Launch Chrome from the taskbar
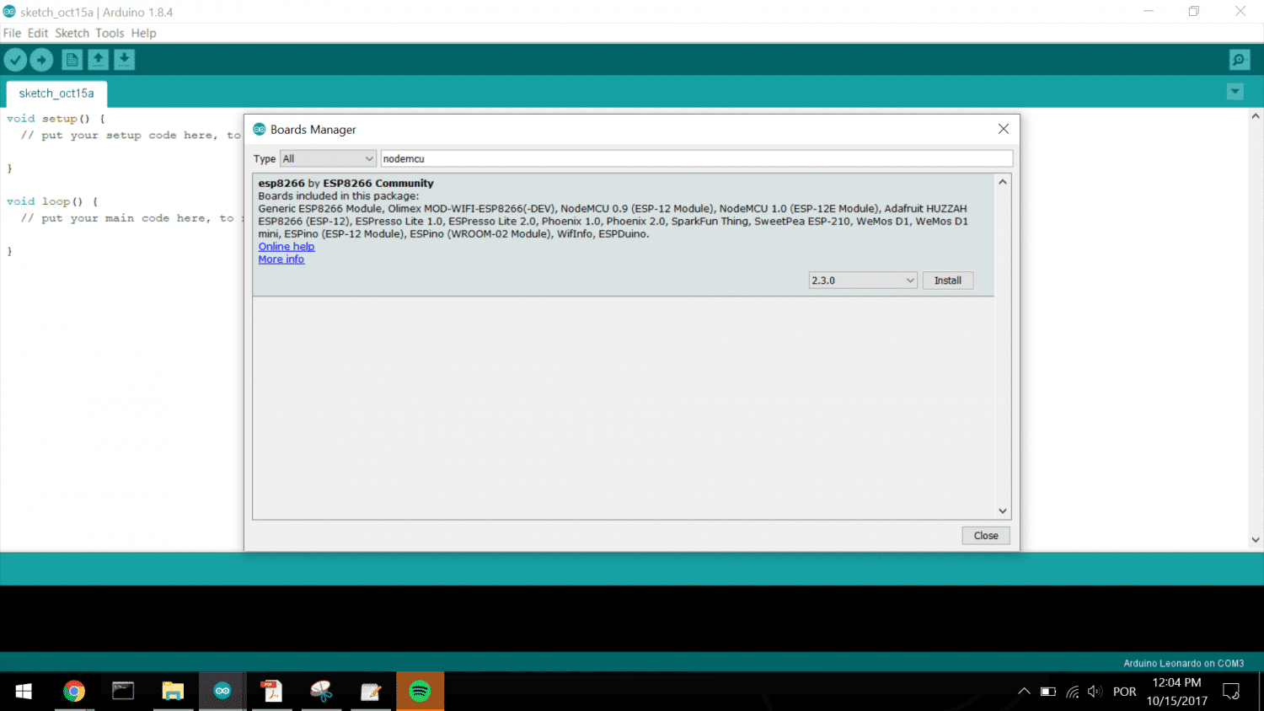Screen dimensions: 1264x711 coord(74,692)
